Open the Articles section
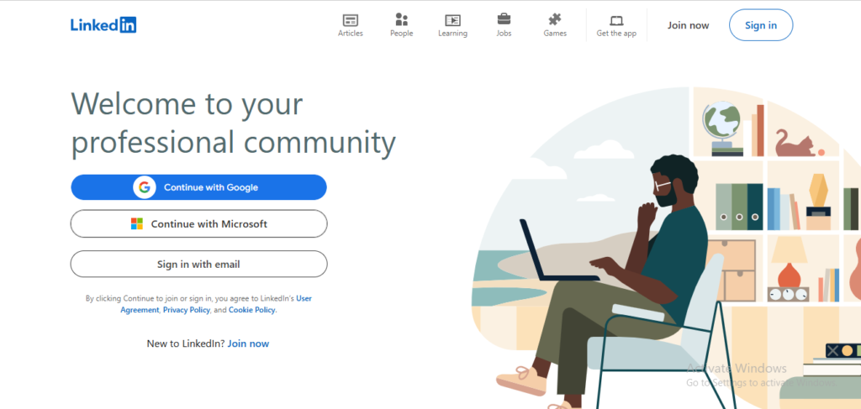The height and width of the screenshot is (409, 861). (351, 25)
